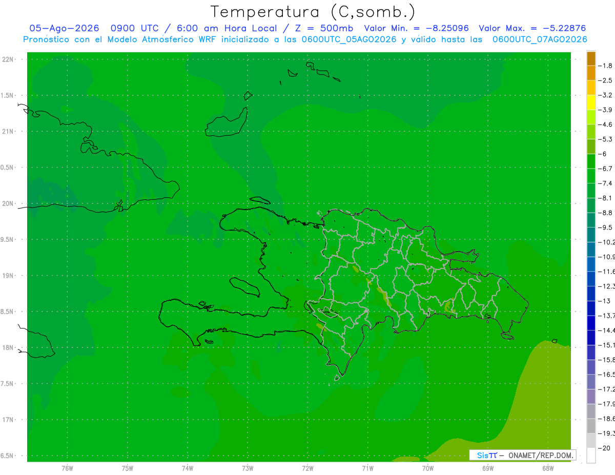Screen dimensions: 615x475
Task: Click the '69W' longitude axis label
Action: [x=488, y=468]
